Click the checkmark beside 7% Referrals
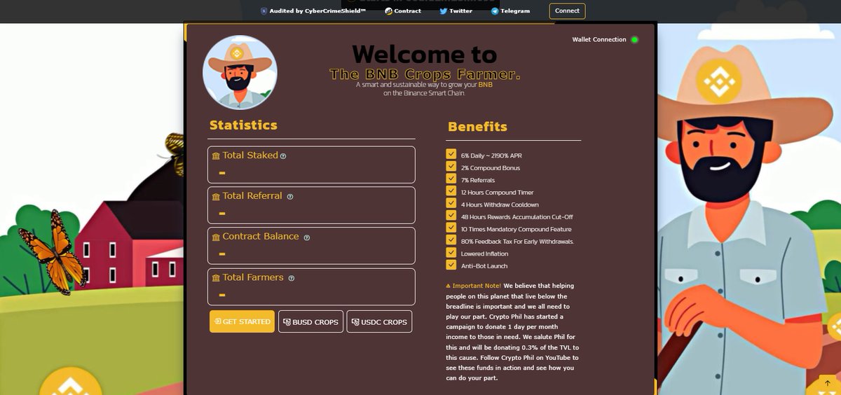The height and width of the screenshot is (395, 841). [451, 179]
